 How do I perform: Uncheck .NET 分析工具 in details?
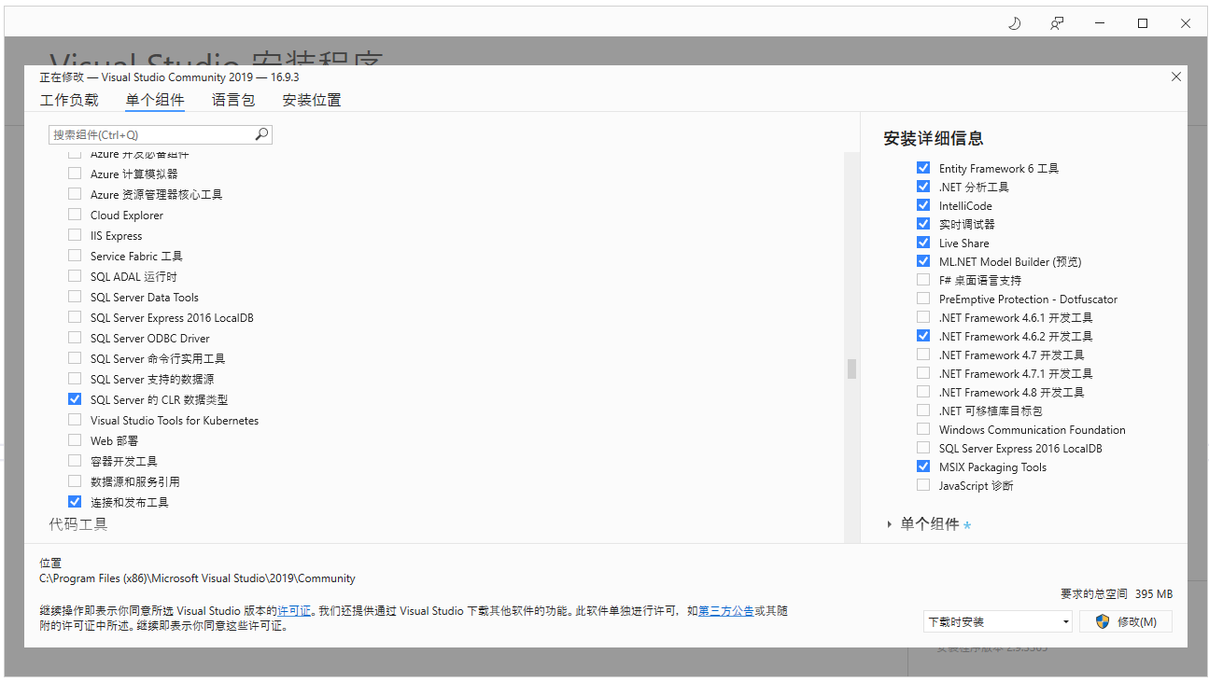(x=923, y=187)
